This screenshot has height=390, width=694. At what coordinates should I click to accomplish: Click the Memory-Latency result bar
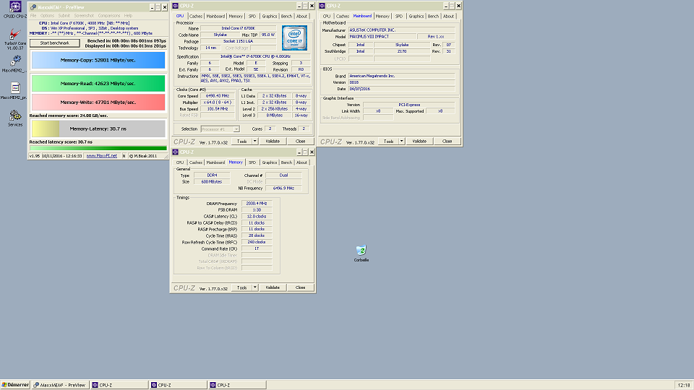coord(98,129)
